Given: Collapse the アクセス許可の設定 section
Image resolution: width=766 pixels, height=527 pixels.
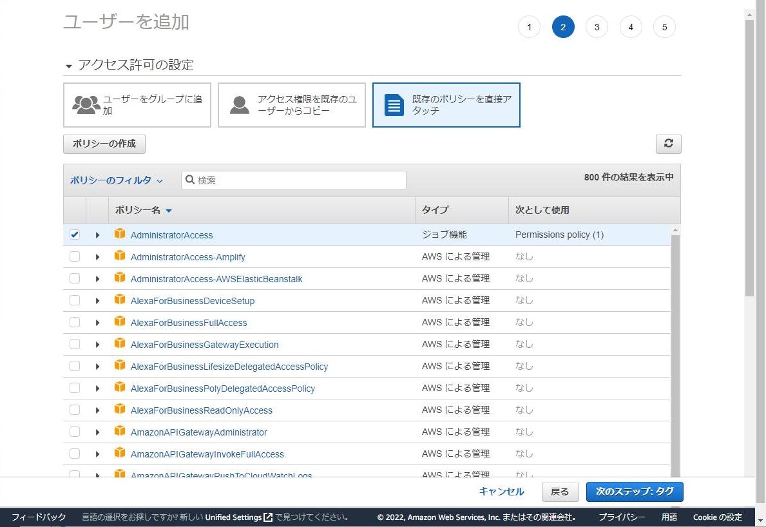Looking at the screenshot, I should [69, 66].
